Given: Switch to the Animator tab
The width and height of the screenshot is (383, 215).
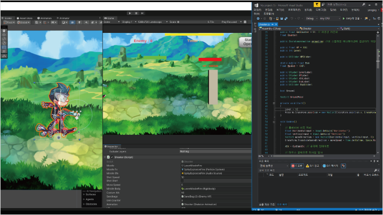Looking at the screenshot, I should click(63, 18).
